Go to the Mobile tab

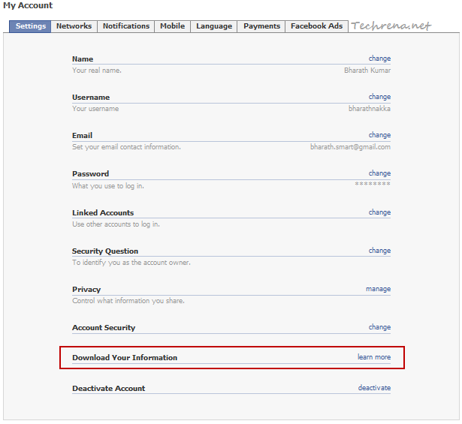click(172, 26)
